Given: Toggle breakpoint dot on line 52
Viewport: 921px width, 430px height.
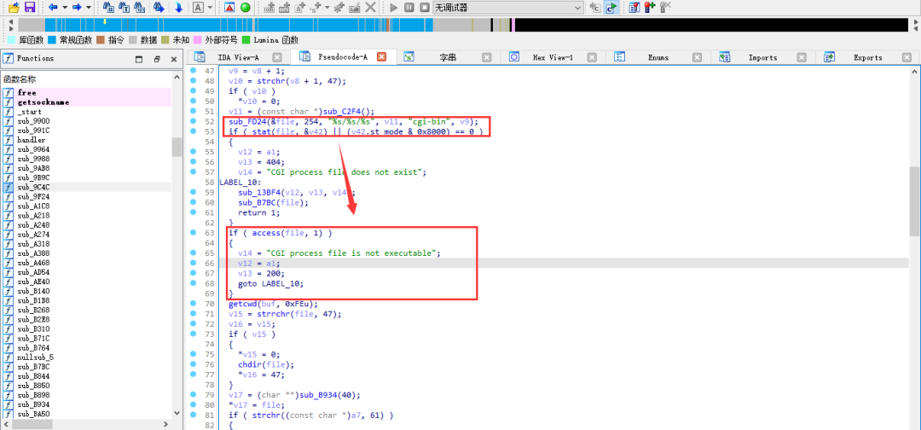Looking at the screenshot, I should pos(194,122).
